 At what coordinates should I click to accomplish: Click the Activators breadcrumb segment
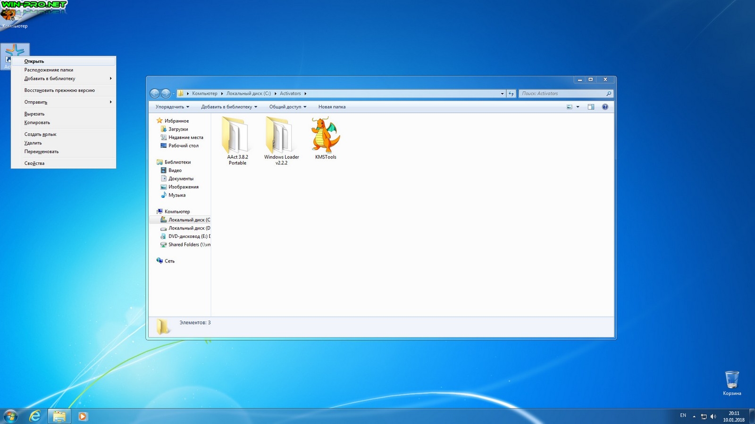(x=290, y=94)
